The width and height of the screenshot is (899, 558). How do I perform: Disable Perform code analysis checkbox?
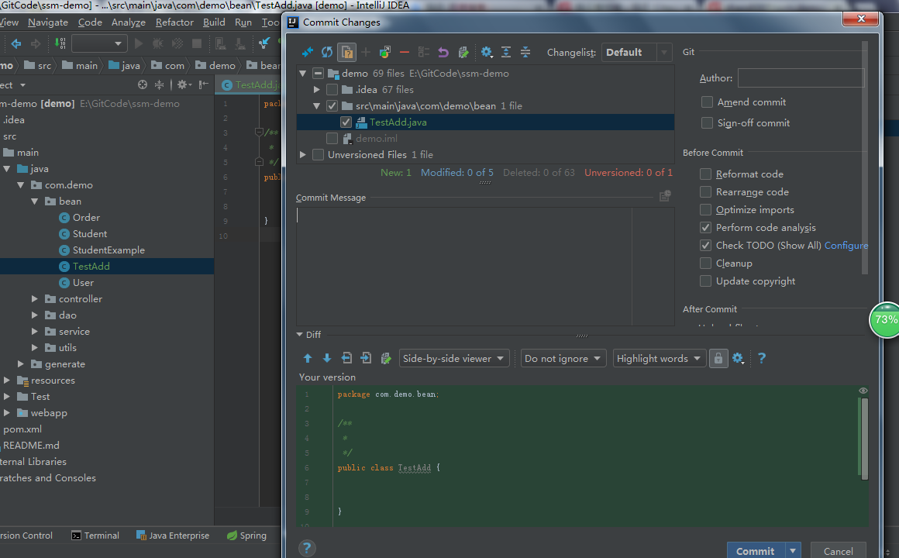[706, 228]
